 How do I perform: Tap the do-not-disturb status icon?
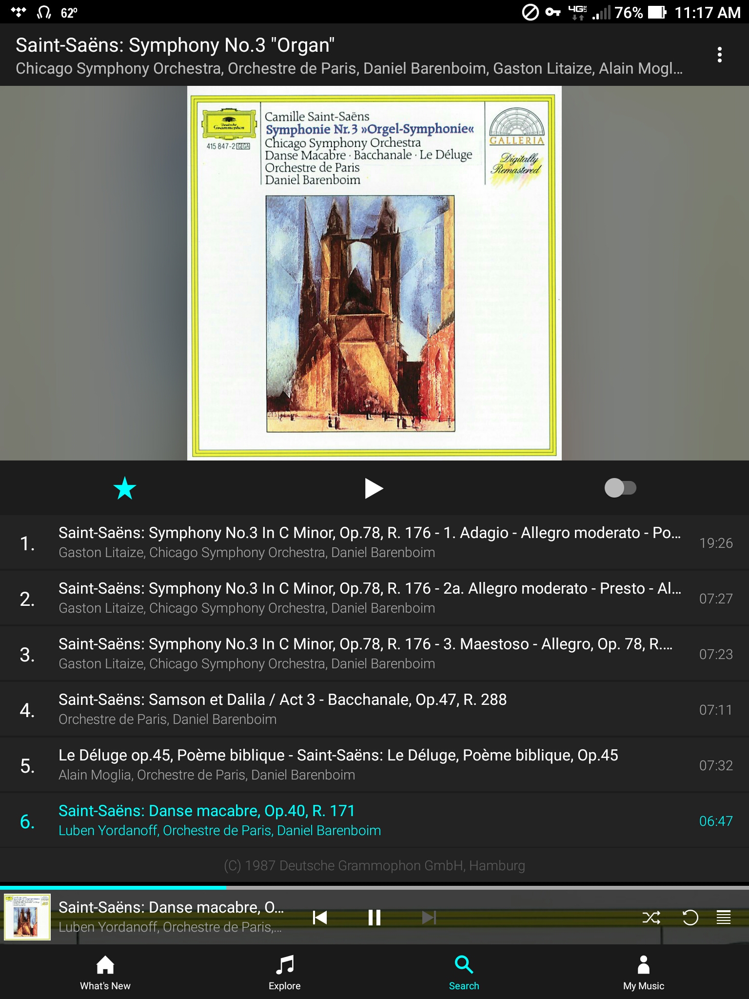coord(530,12)
